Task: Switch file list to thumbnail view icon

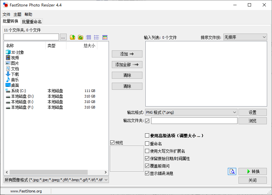Action: click(x=105, y=37)
